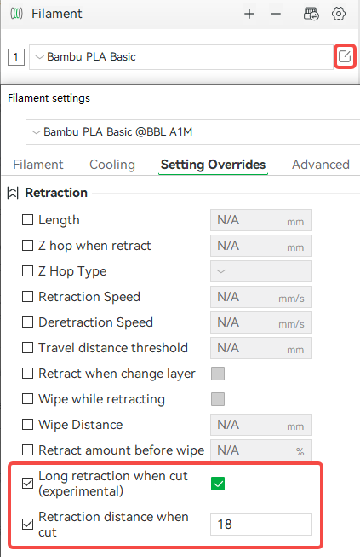
Task: Open the AMS filament sync icon
Action: pos(311,14)
